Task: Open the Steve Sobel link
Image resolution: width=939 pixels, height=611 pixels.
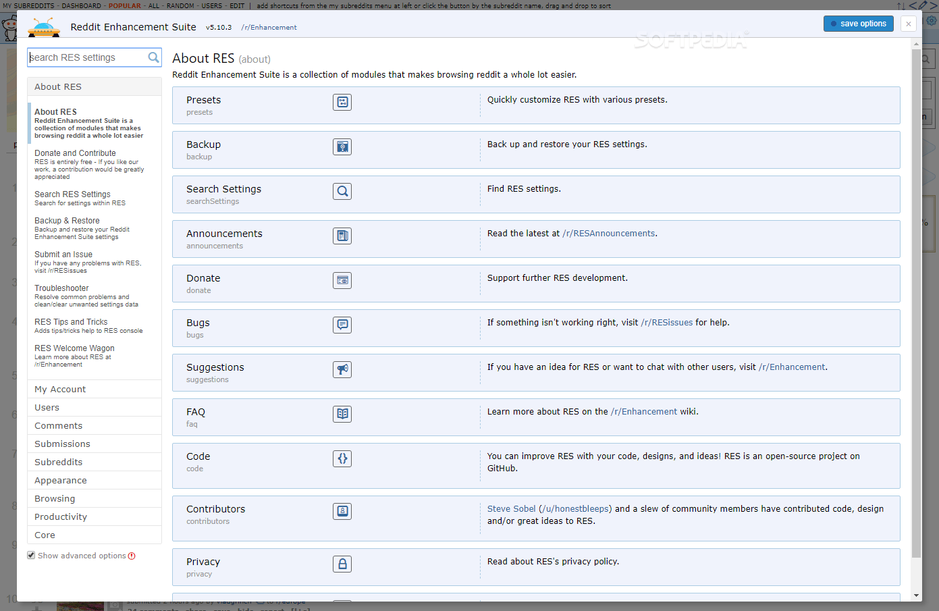Action: point(511,509)
